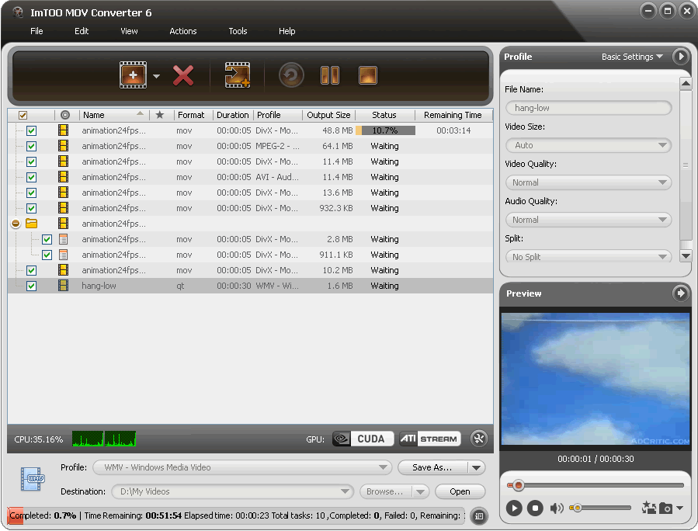Uncheck the 48.8 MB row checkbox

coord(31,131)
